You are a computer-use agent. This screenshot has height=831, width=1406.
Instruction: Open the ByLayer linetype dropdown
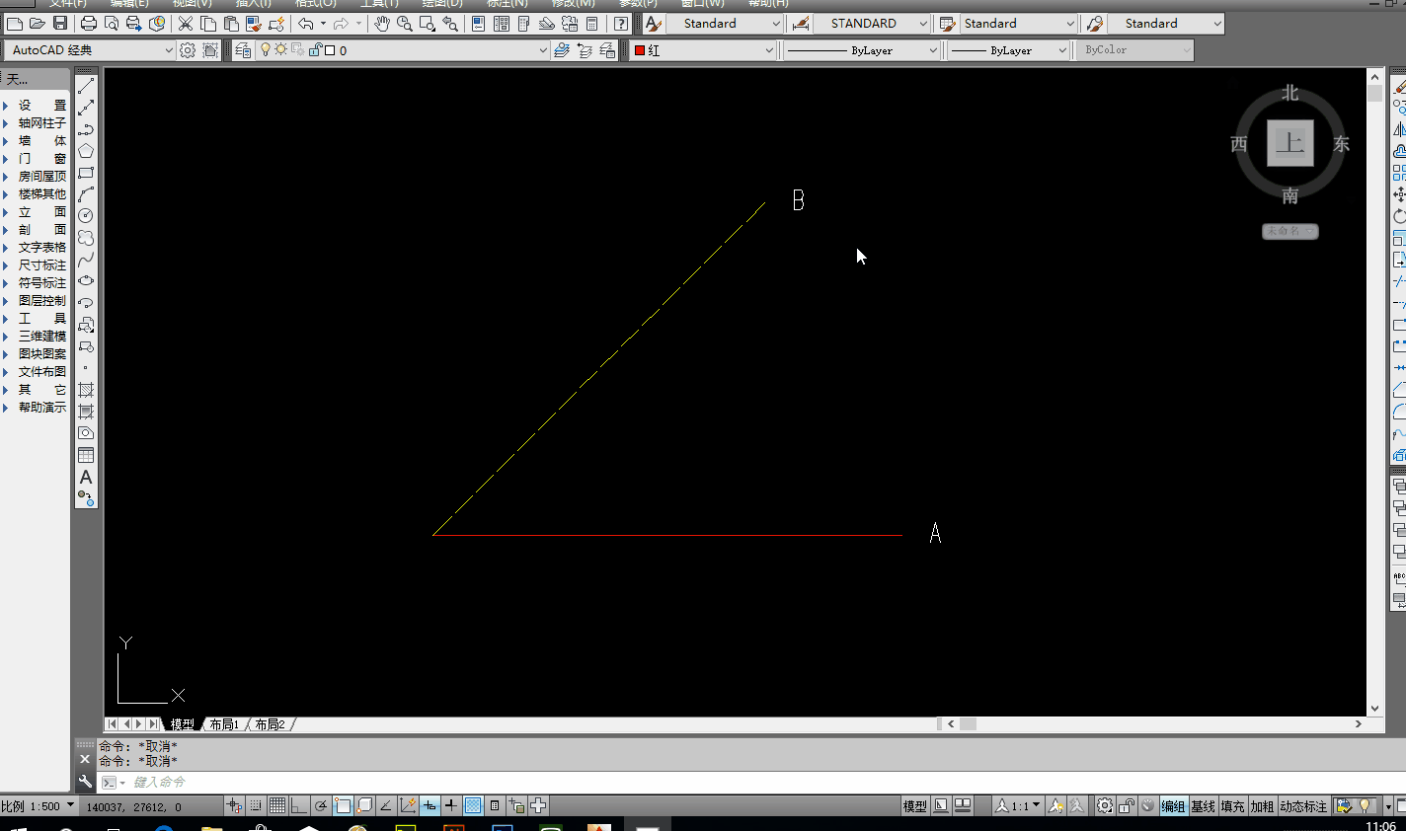(862, 49)
